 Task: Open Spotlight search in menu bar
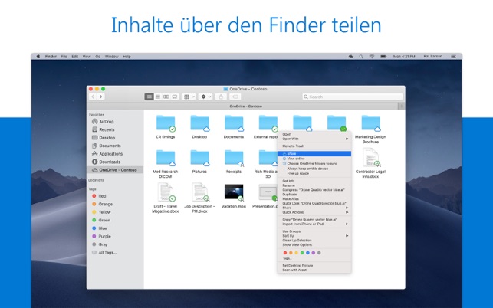pyautogui.click(x=361, y=57)
